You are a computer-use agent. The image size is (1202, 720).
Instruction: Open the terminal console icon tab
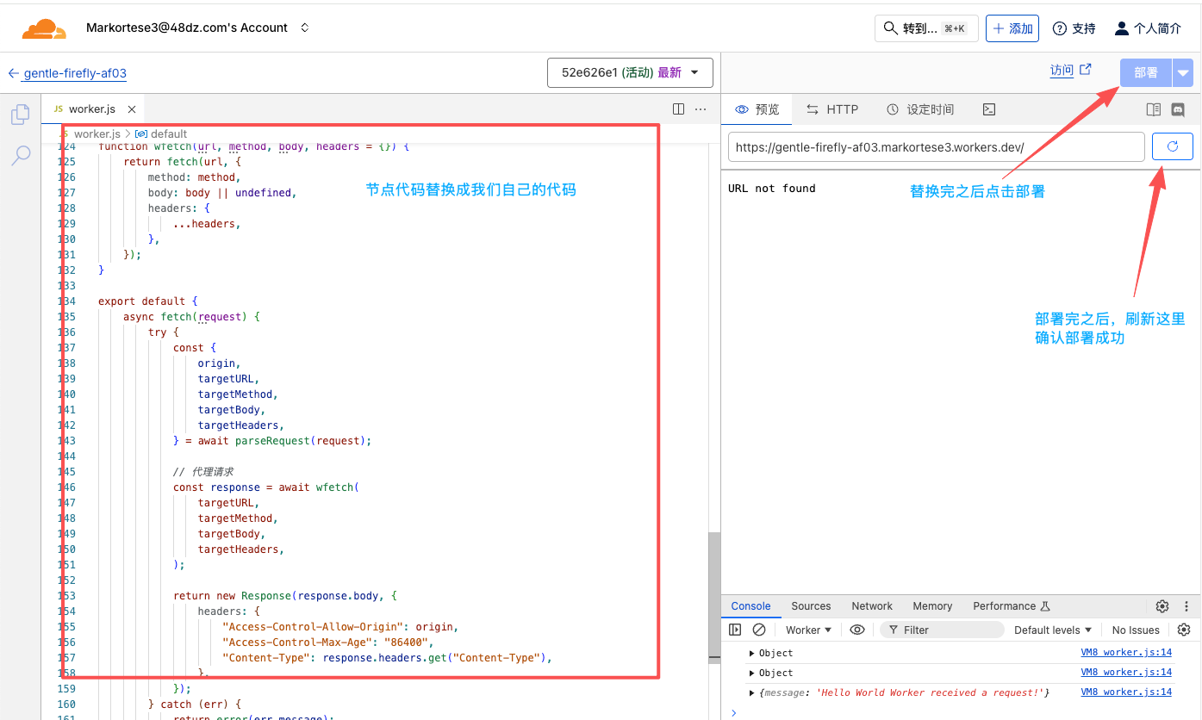pos(989,109)
